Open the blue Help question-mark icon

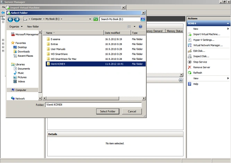pyautogui.click(x=140, y=26)
